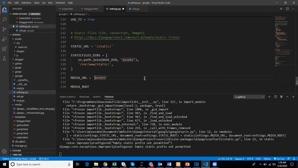Switch to the PROBLEMS panel tab
The height and width of the screenshot is (168, 298).
point(84,97)
